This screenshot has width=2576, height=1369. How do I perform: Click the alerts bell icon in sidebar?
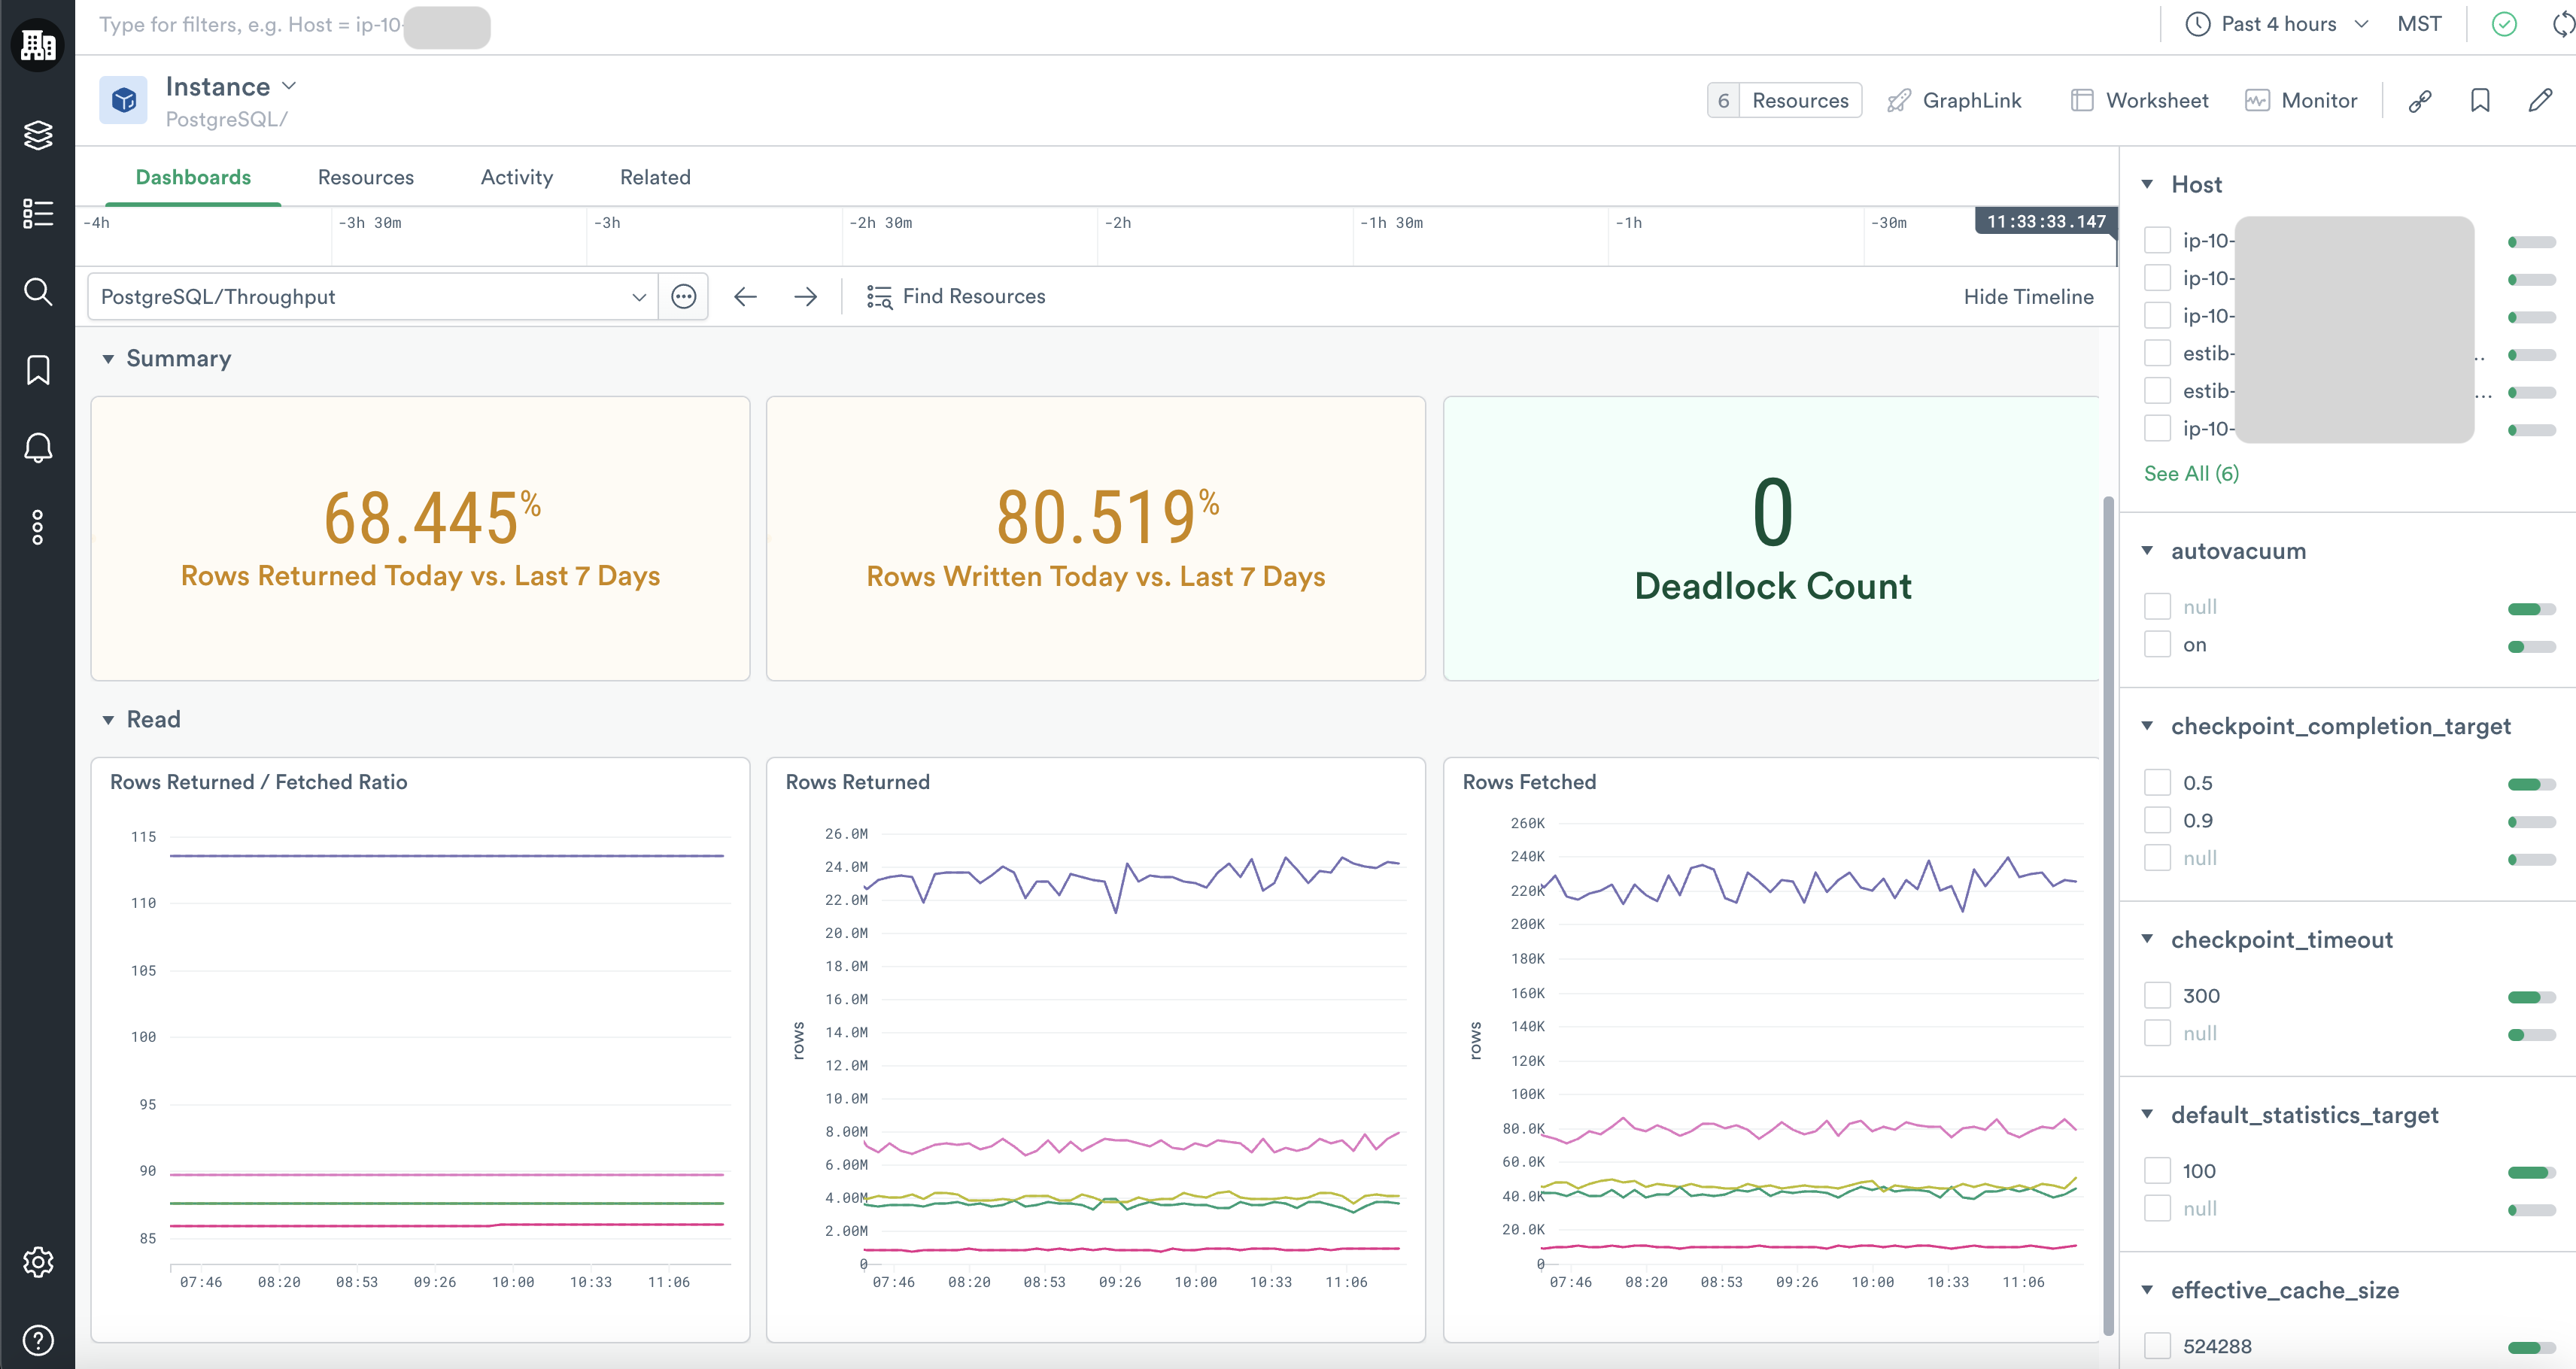click(x=38, y=447)
